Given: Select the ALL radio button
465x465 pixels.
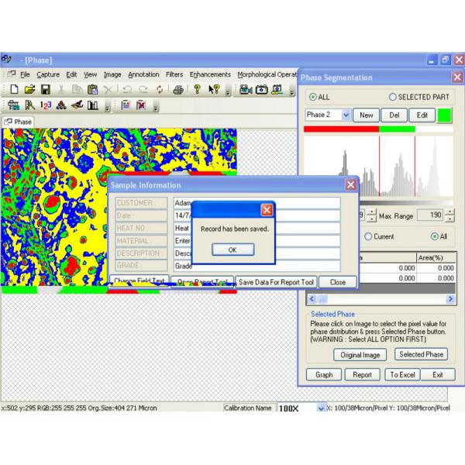Looking at the screenshot, I should point(313,97).
